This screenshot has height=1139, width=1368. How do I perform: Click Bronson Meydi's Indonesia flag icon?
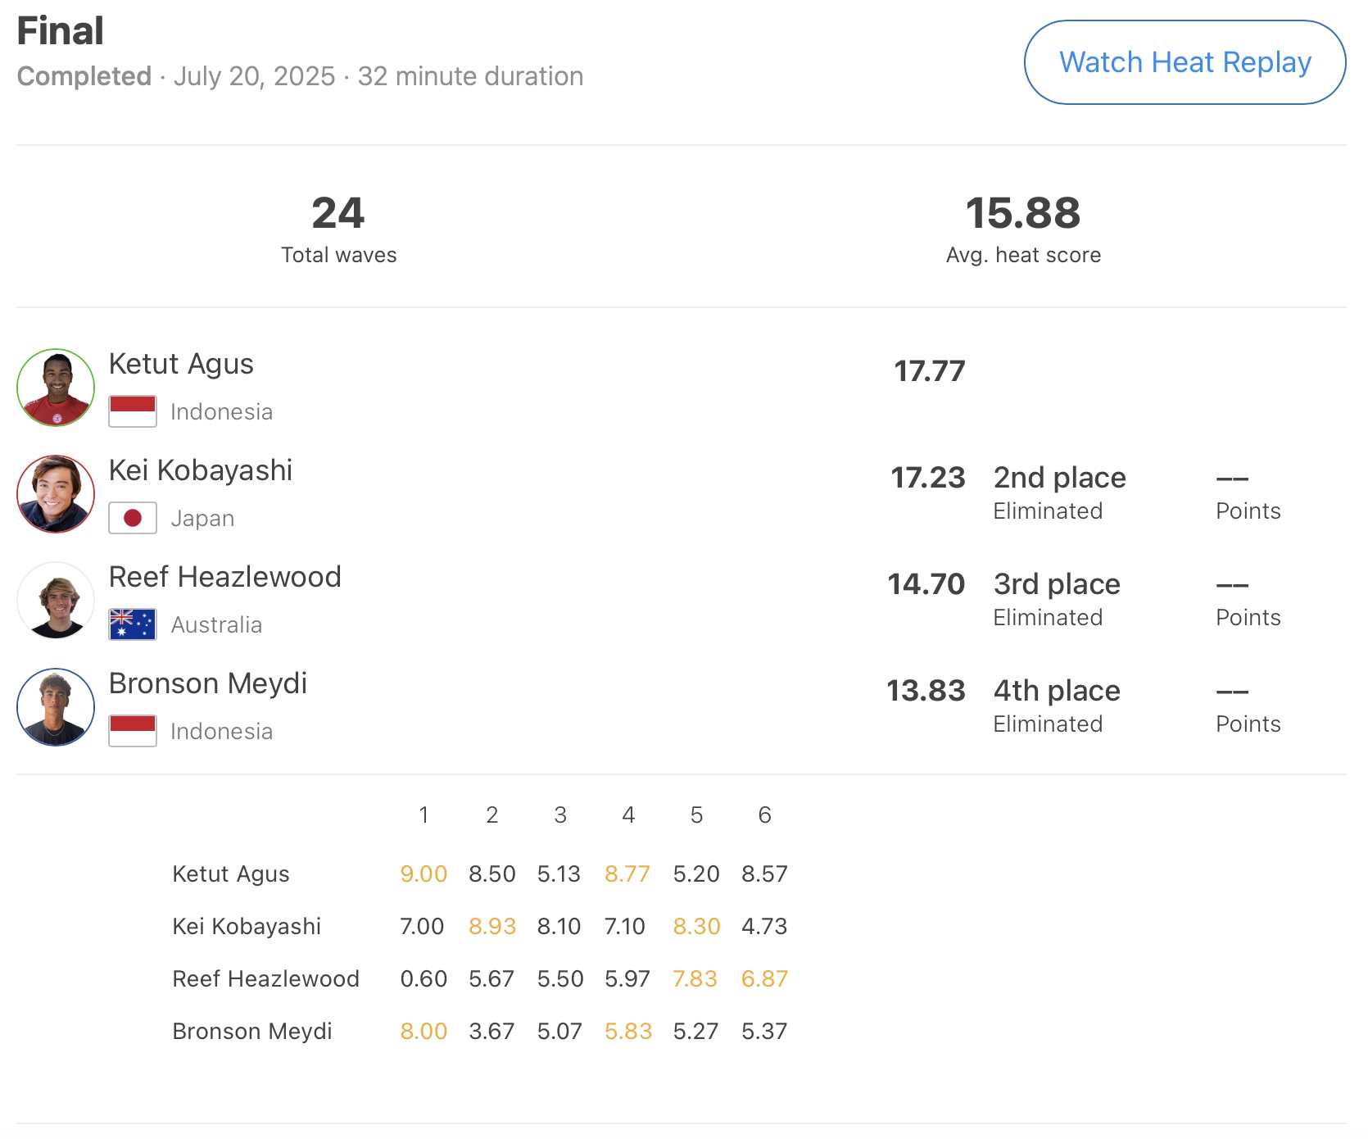click(133, 731)
